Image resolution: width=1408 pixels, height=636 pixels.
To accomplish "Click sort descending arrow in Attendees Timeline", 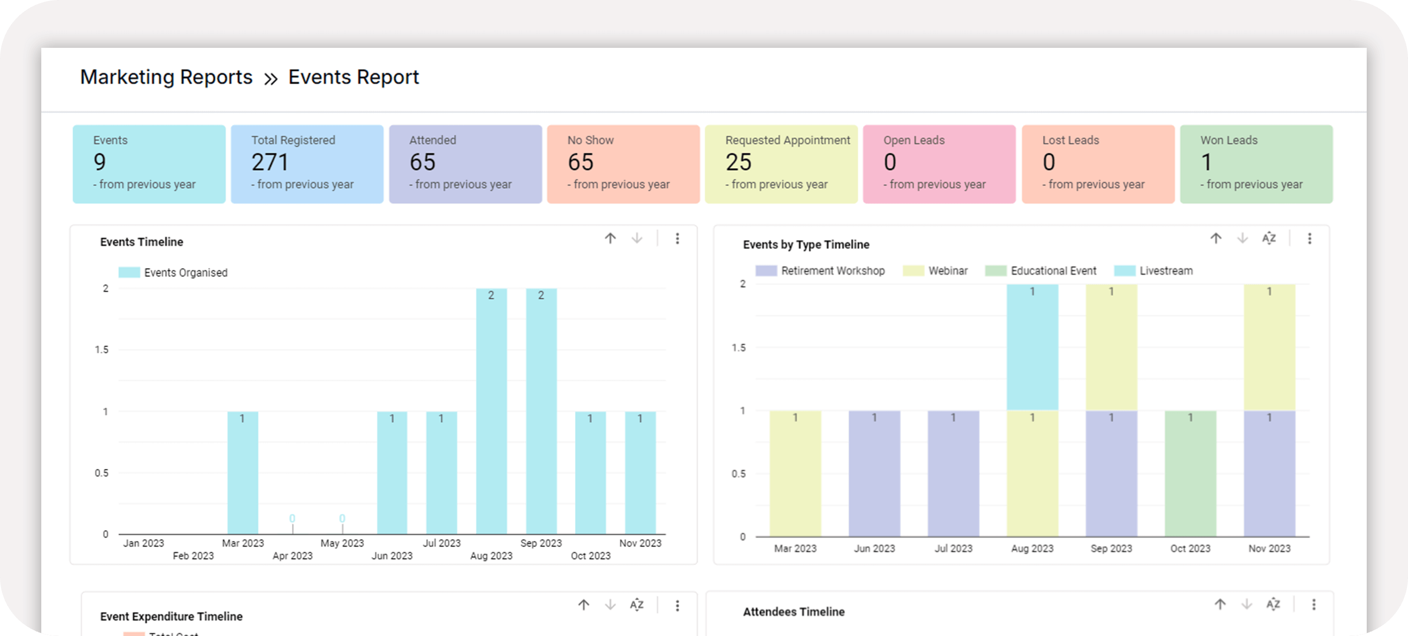I will coord(1247,604).
